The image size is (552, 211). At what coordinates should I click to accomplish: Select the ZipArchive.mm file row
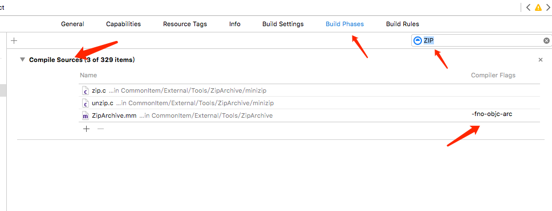click(x=309, y=115)
